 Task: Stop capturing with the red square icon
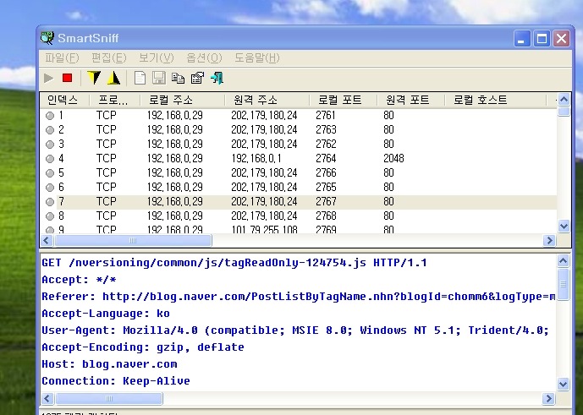[68, 79]
